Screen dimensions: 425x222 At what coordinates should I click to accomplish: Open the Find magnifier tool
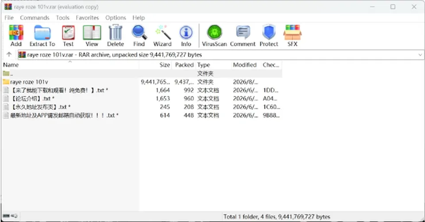pyautogui.click(x=139, y=36)
